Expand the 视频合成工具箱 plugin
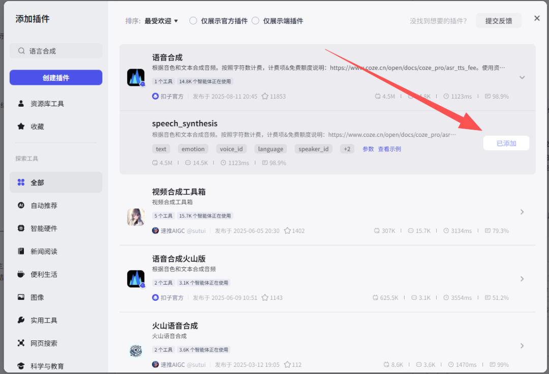The height and width of the screenshot is (374, 549). 522,212
